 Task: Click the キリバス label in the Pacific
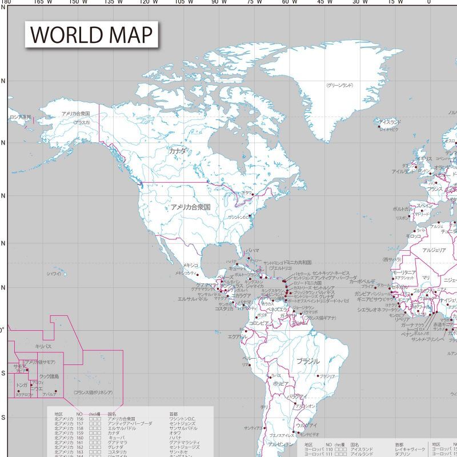tap(43, 346)
